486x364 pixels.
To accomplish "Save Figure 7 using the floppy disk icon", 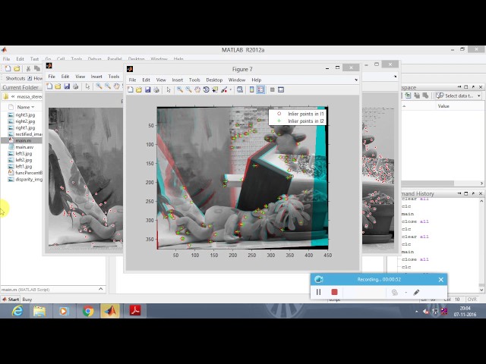I will coord(148,89).
